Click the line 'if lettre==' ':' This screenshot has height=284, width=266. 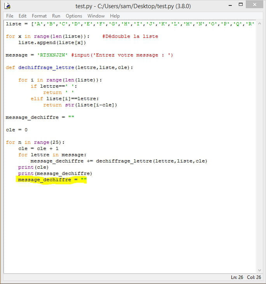(x=54, y=86)
